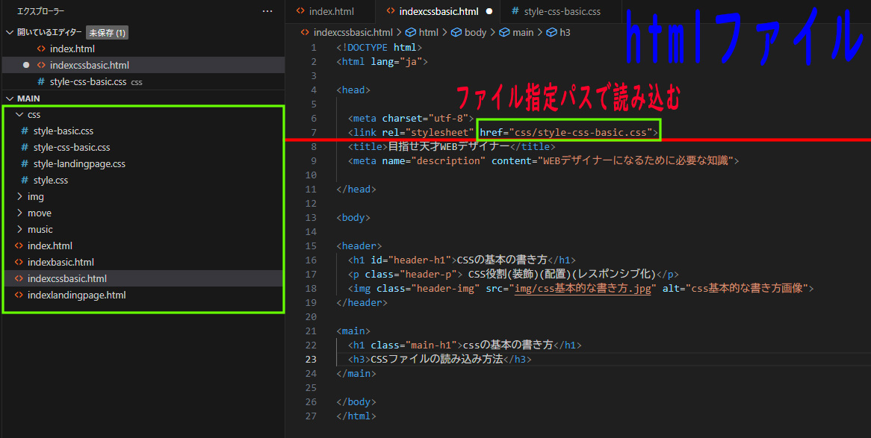Viewport: 871px width, 438px height.
Task: Open indexlandingpage.html file
Action: point(77,295)
